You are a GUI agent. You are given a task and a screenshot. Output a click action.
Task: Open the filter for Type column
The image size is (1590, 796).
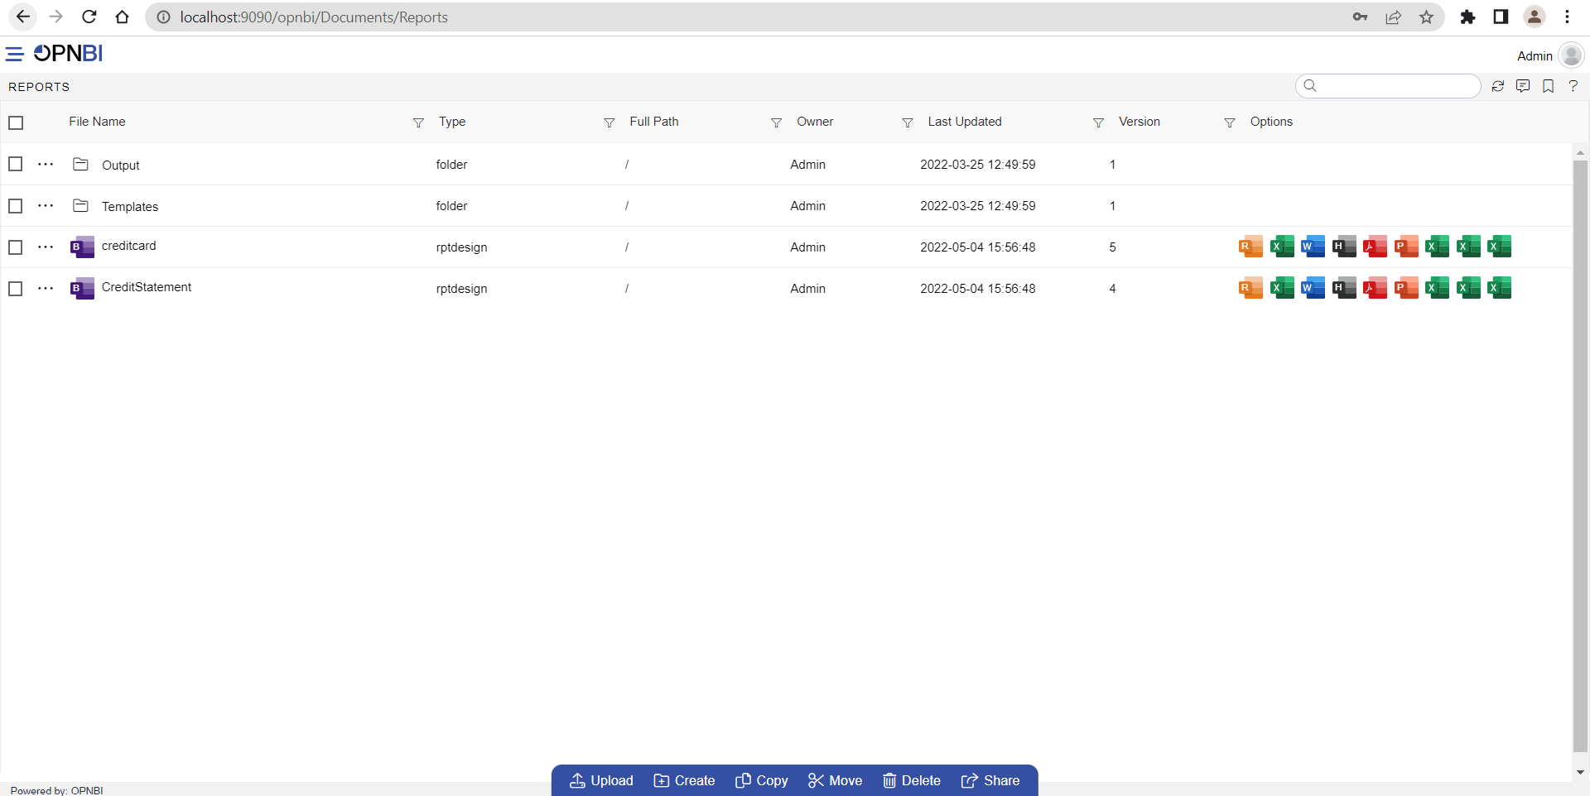609,122
